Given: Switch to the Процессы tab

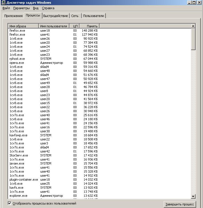Looking at the screenshot, I should [33, 15].
